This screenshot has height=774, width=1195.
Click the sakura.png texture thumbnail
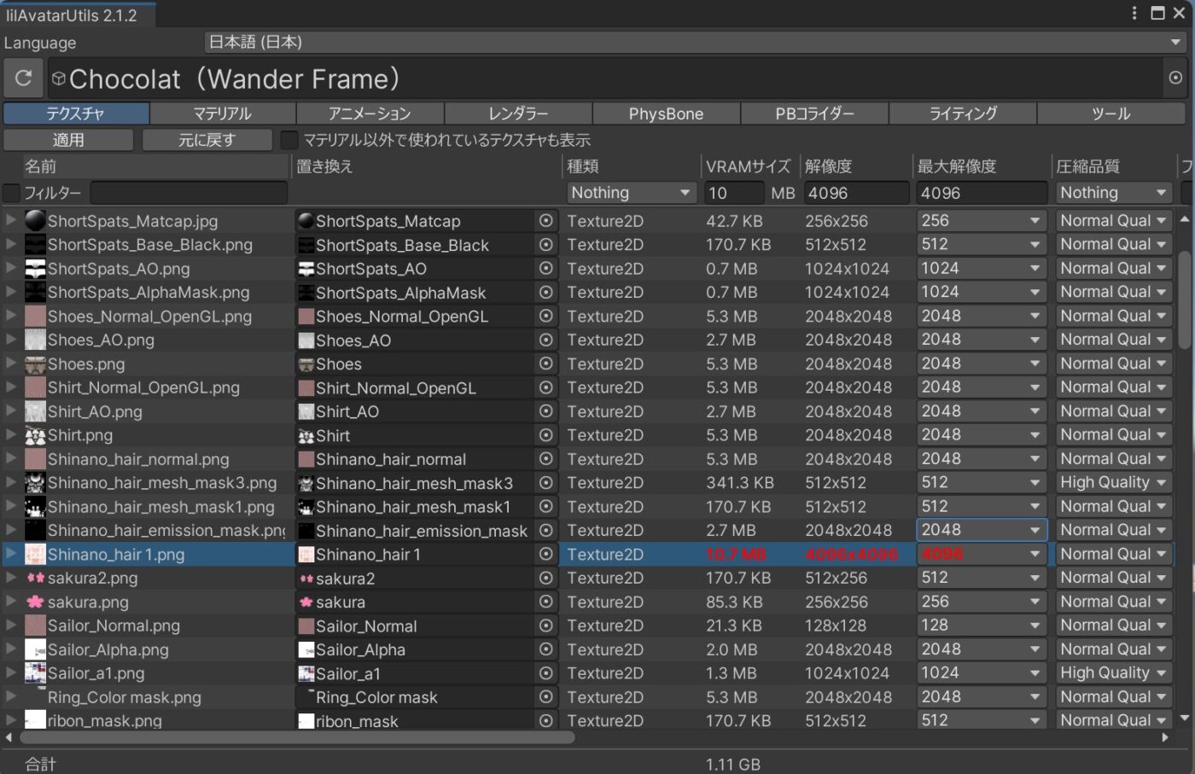point(35,602)
